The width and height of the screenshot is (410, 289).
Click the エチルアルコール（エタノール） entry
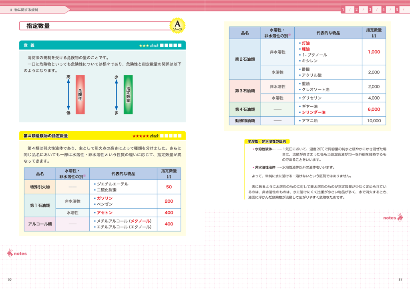(x=124, y=227)
